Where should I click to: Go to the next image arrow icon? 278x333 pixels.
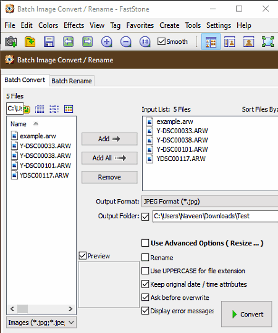coord(88,42)
